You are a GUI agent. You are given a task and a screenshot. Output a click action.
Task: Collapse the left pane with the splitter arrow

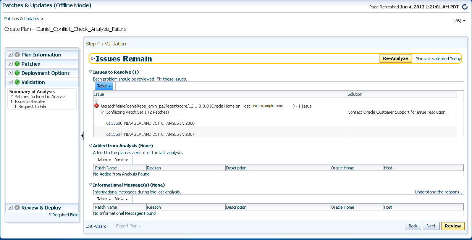82,136
